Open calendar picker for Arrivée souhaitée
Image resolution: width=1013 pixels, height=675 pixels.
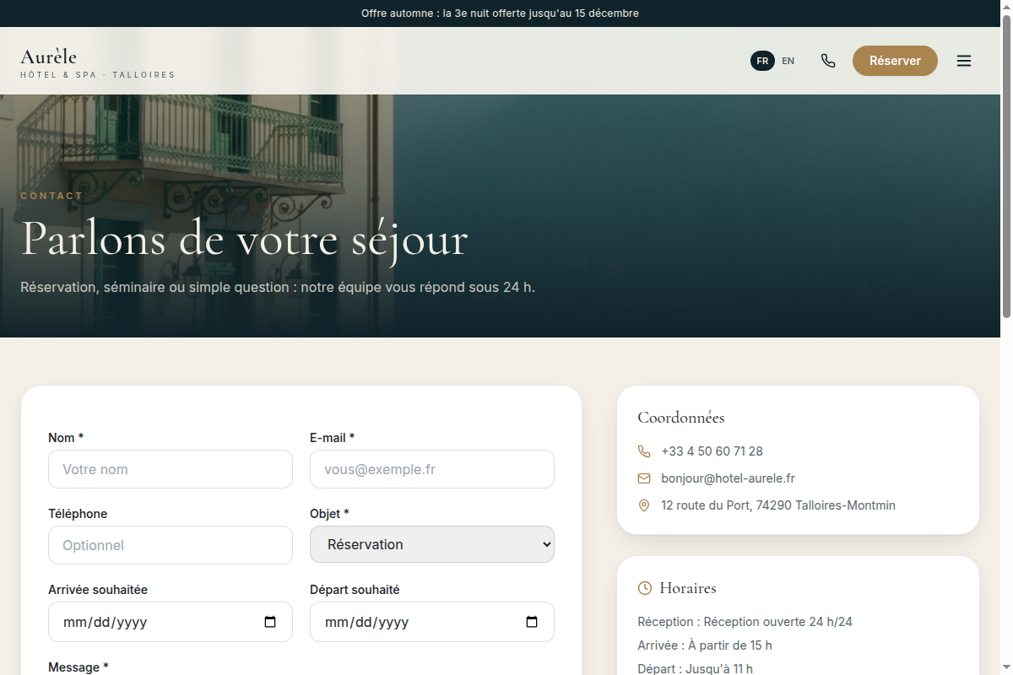270,622
